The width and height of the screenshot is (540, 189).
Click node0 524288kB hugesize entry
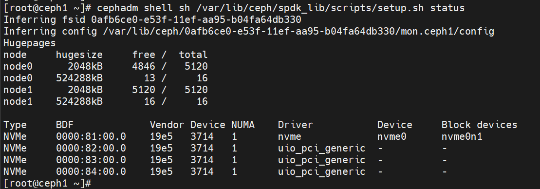79,78
